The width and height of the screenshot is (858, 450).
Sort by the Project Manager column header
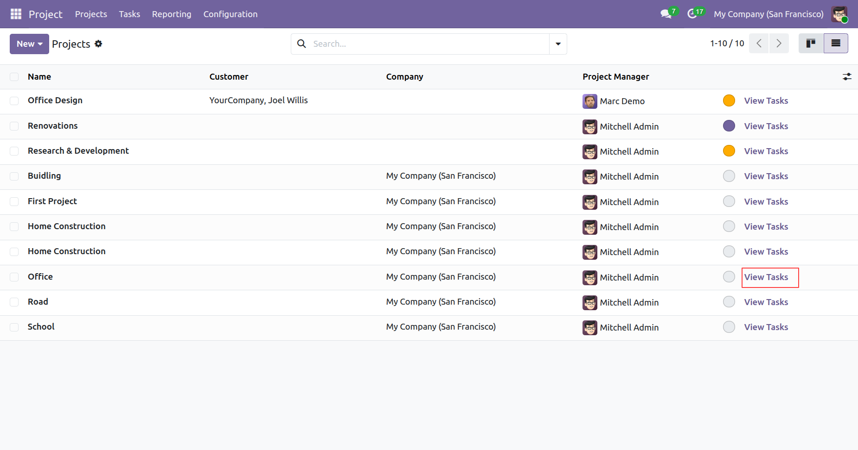click(615, 77)
